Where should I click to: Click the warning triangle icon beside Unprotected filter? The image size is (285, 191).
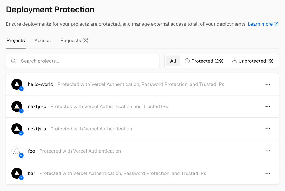235,61
